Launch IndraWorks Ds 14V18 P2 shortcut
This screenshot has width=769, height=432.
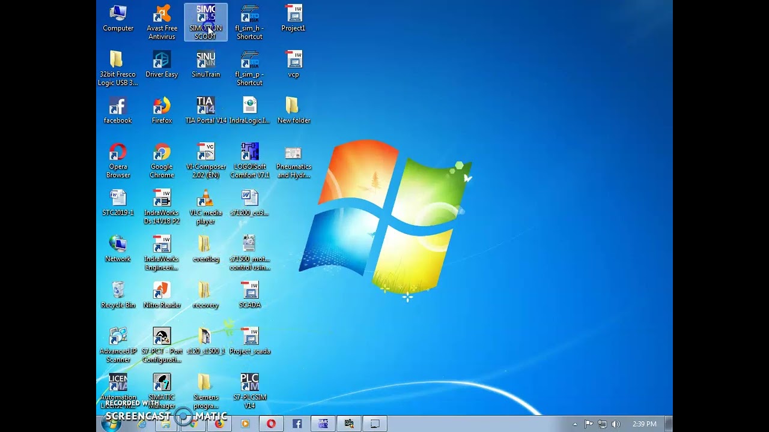(162, 207)
